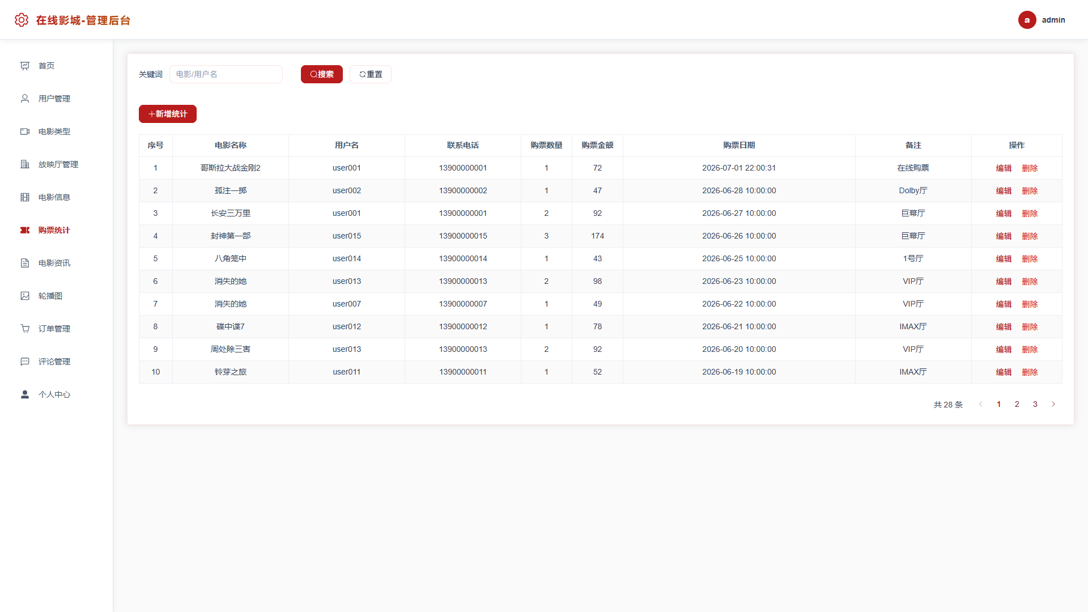
Task: Click the 订单管理 cart icon
Action: 25,329
